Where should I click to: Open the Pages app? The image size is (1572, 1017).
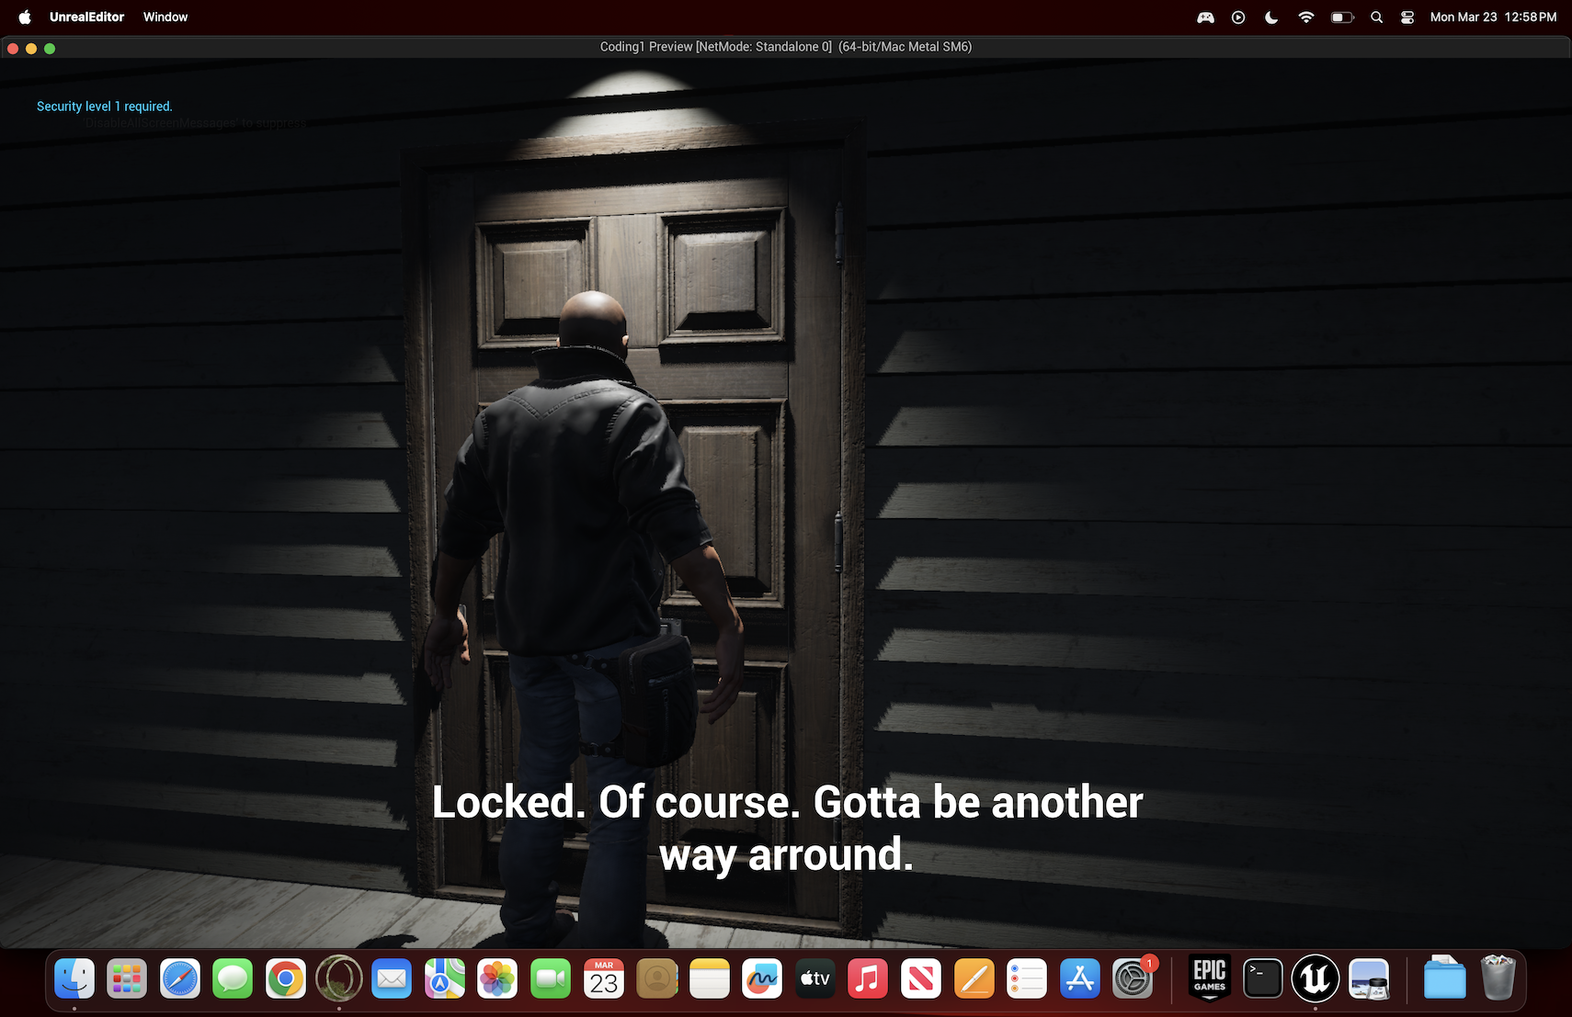tap(974, 979)
